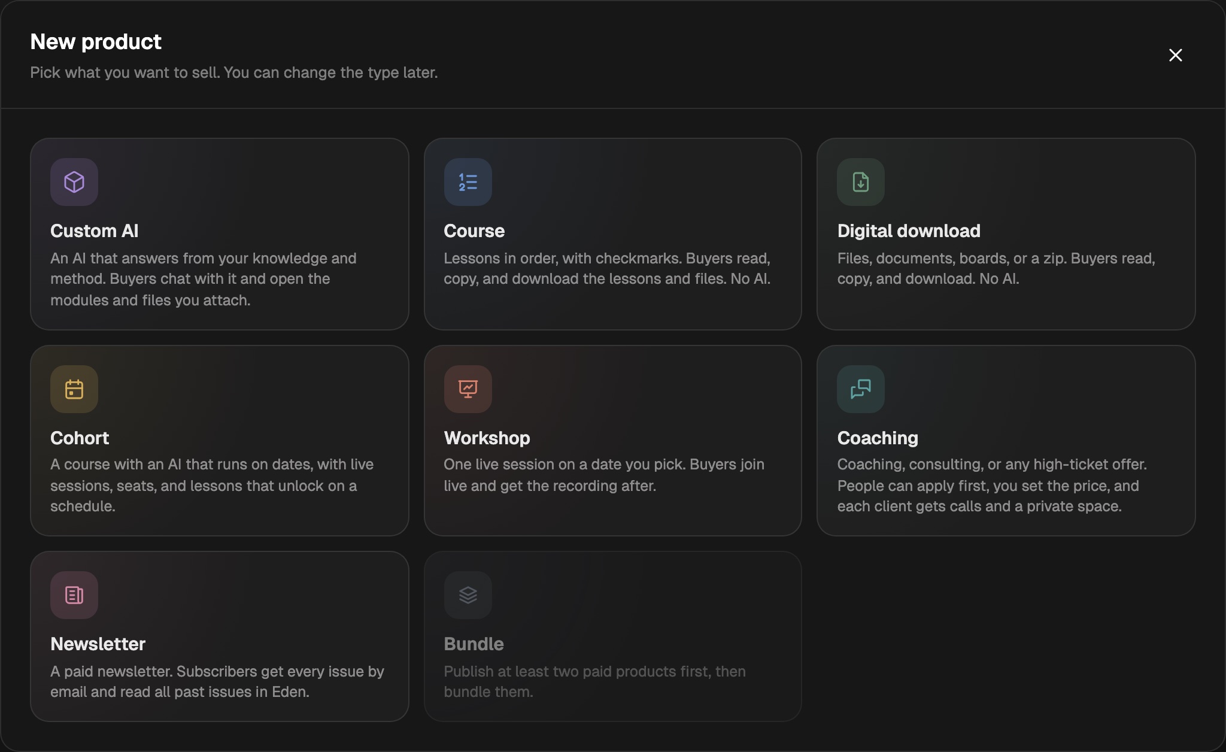
Task: Click the Digital download file icon
Action: (x=861, y=182)
